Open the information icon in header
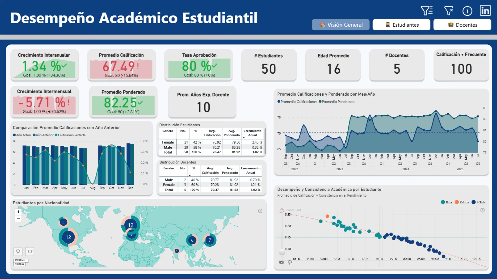The width and height of the screenshot is (497, 279). click(x=467, y=11)
